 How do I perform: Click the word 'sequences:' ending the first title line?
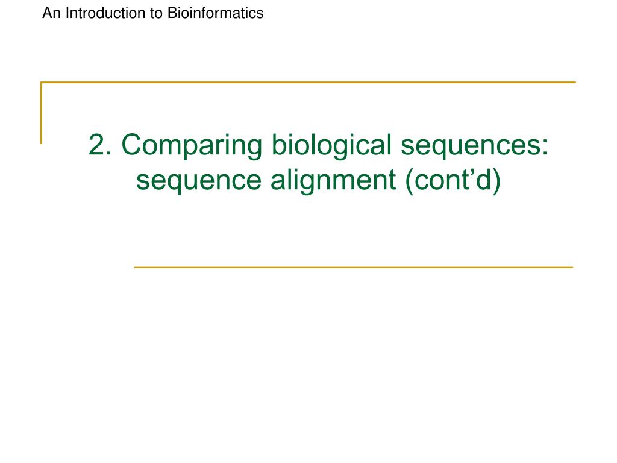tap(474, 146)
